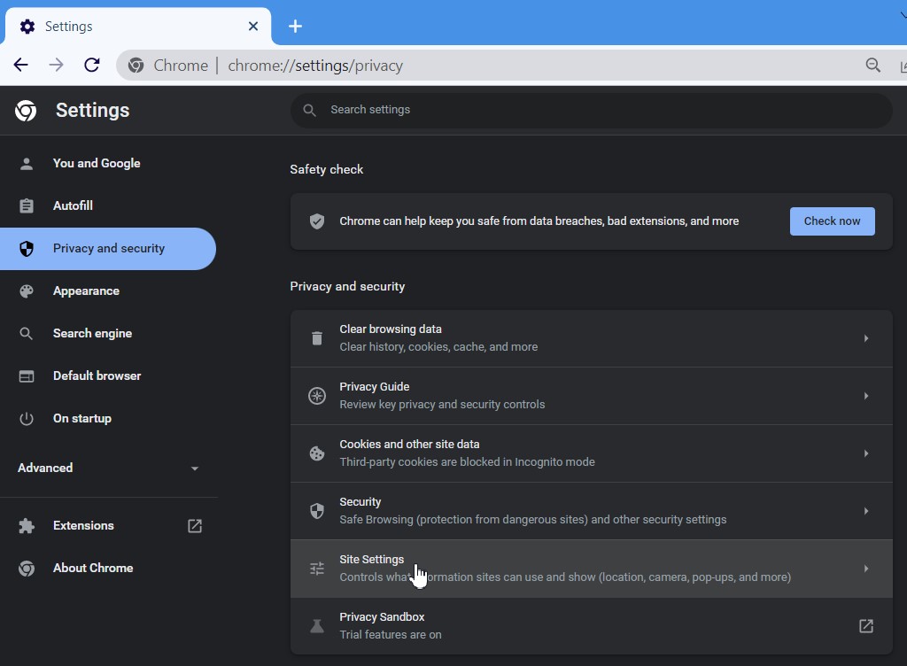Viewport: 907px width, 666px height.
Task: Click the Privacy Guide compass icon
Action: (x=316, y=396)
